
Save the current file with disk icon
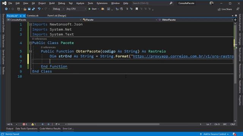[x=29, y=9]
